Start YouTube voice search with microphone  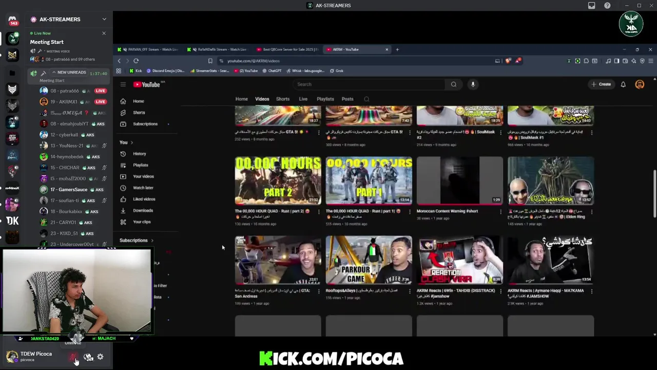[473, 84]
